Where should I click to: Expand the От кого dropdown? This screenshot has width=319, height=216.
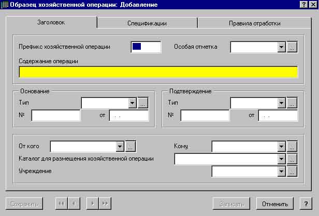tap(120, 147)
